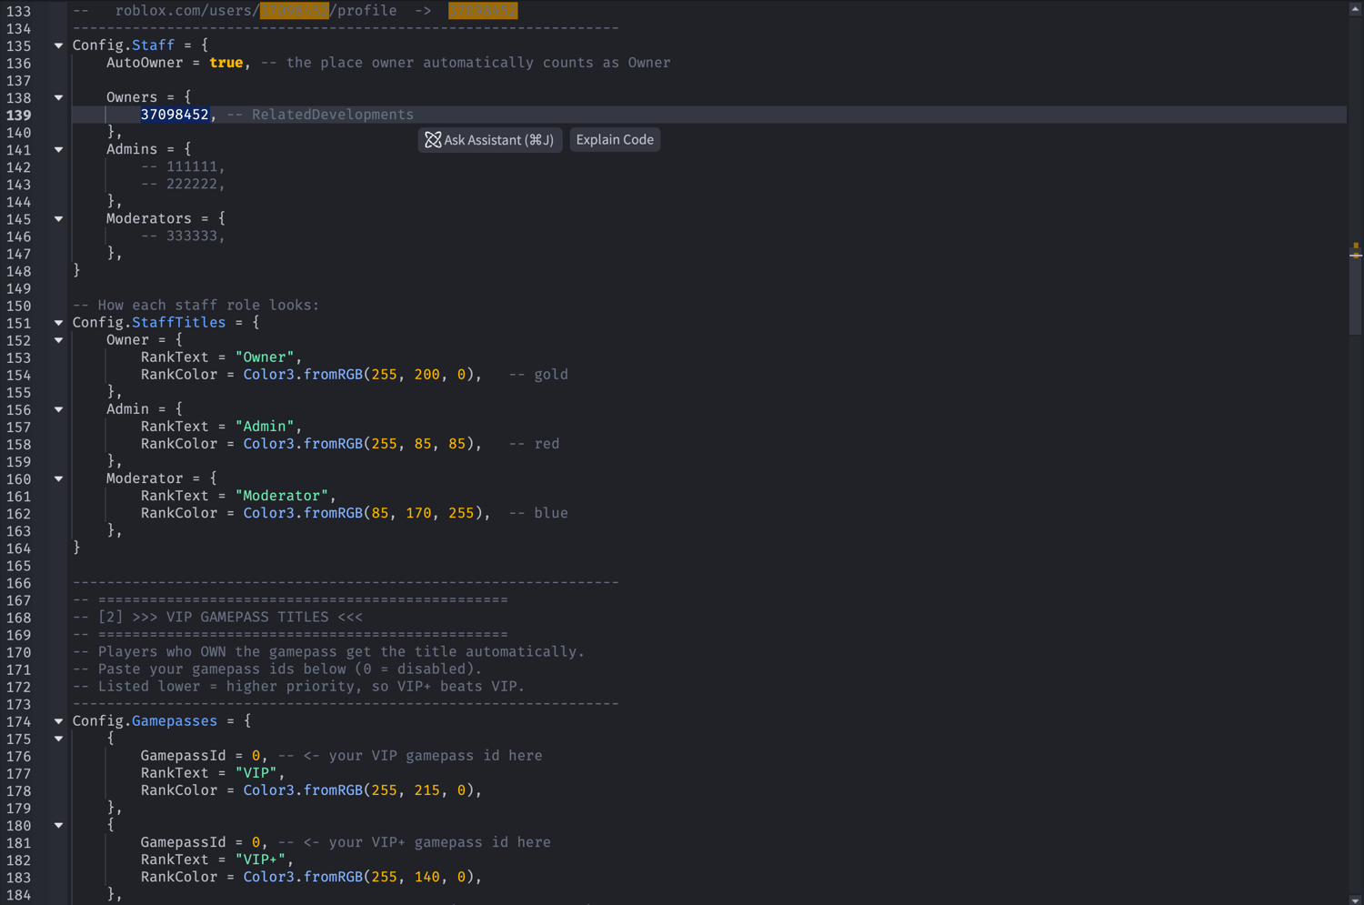Collapse the Config.Gamepasses fold arrow

click(x=58, y=721)
